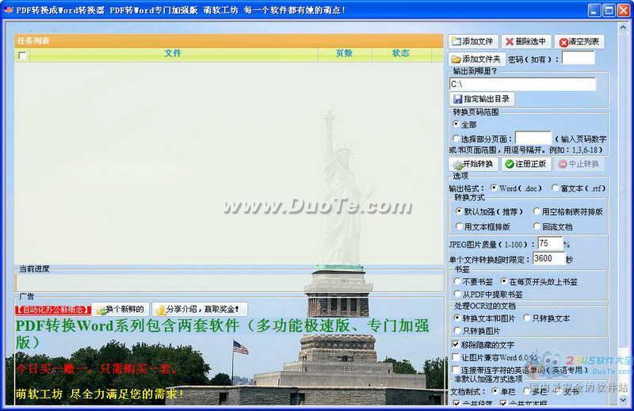Click the scroll-down arrow of the right scrollbar
634x411 pixels.
pos(623,400)
